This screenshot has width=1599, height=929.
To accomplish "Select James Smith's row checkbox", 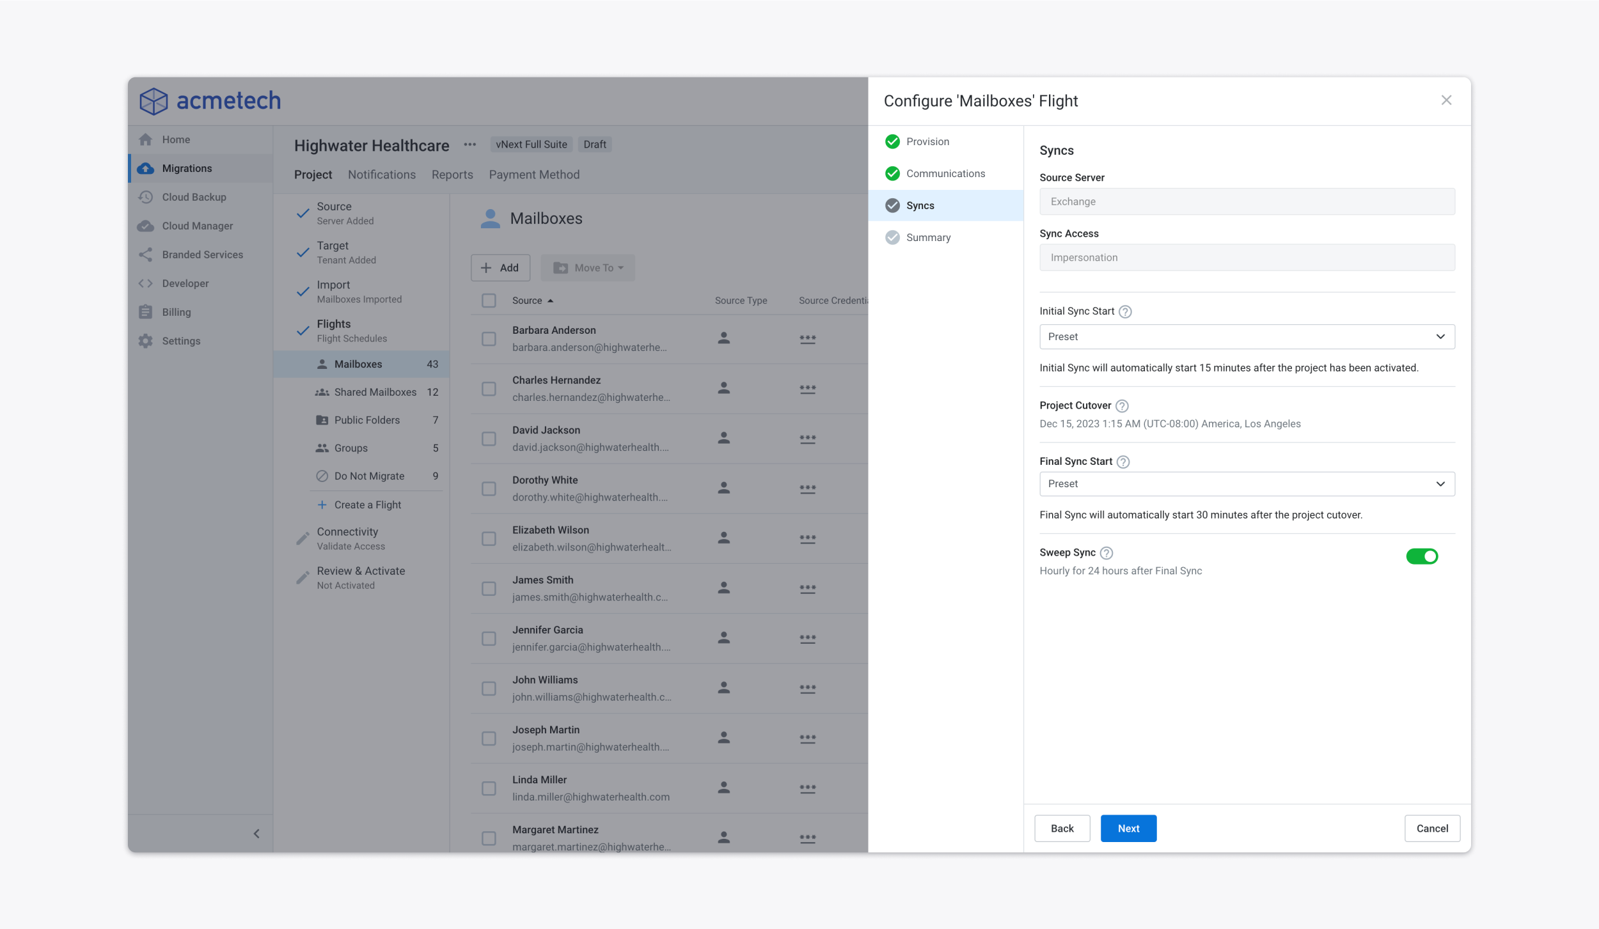I will [x=489, y=588].
